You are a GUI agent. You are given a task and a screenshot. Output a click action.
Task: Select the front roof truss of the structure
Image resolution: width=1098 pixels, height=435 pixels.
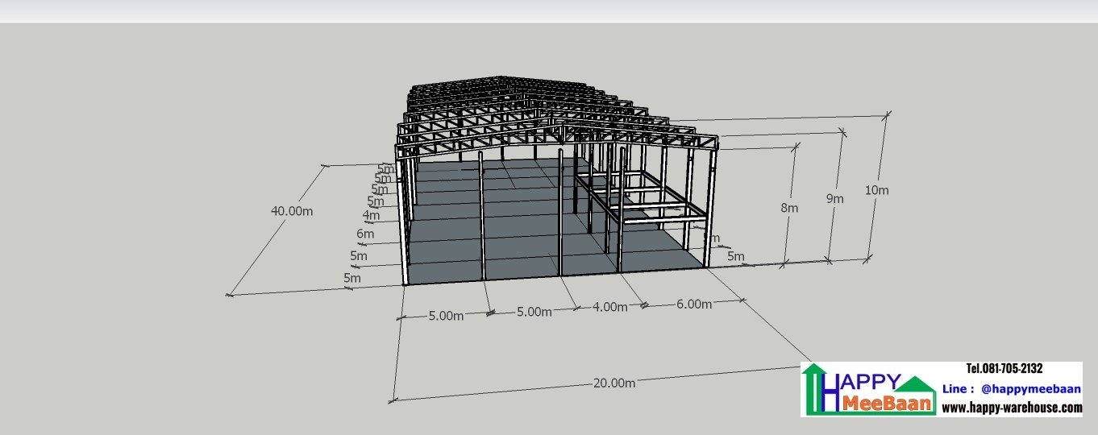coord(556,137)
